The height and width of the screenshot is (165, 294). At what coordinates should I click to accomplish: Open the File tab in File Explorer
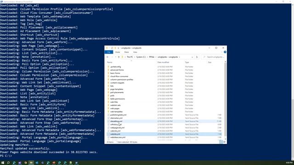coord(109,52)
